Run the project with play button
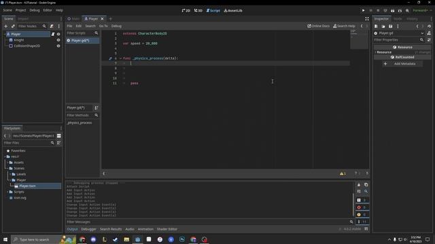This screenshot has height=244, width=435. tap(363, 11)
